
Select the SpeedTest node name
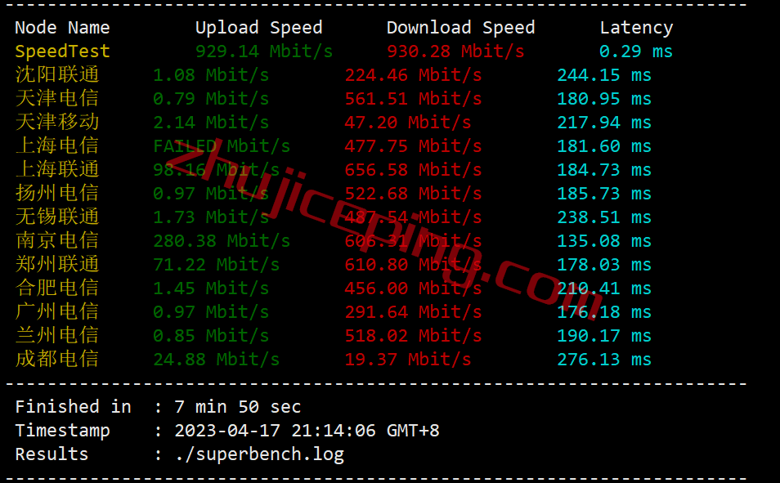coord(62,51)
